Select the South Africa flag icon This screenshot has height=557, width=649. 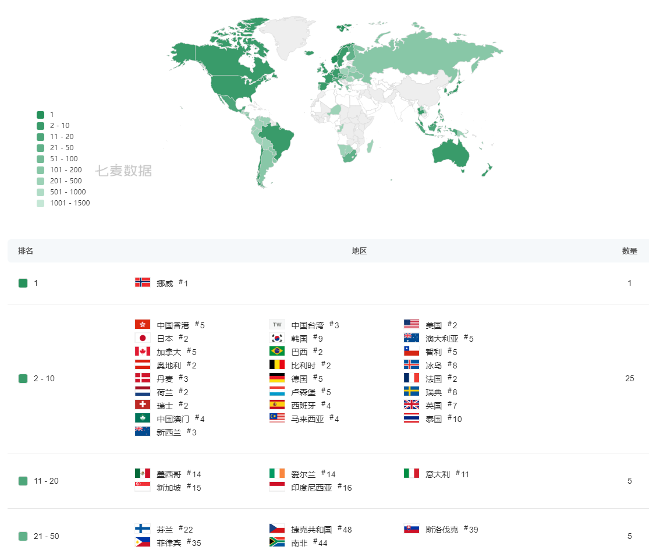[x=277, y=542]
